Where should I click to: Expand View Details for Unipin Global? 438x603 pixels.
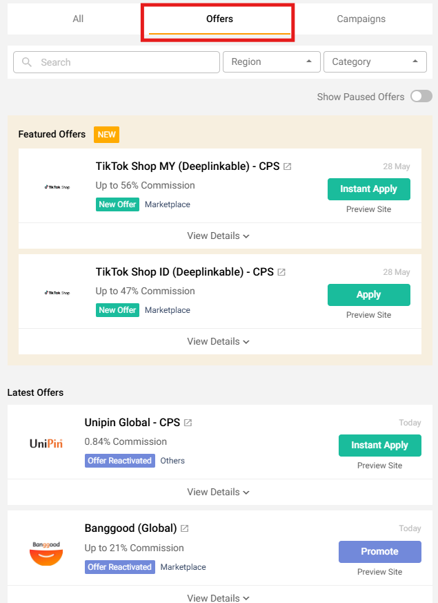click(x=219, y=492)
